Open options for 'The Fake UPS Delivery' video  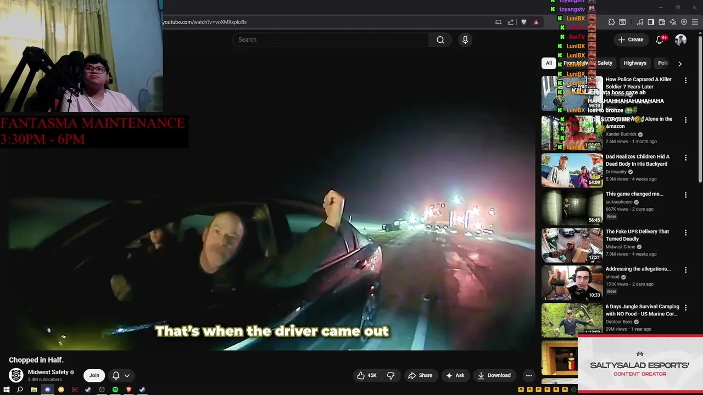point(685,233)
